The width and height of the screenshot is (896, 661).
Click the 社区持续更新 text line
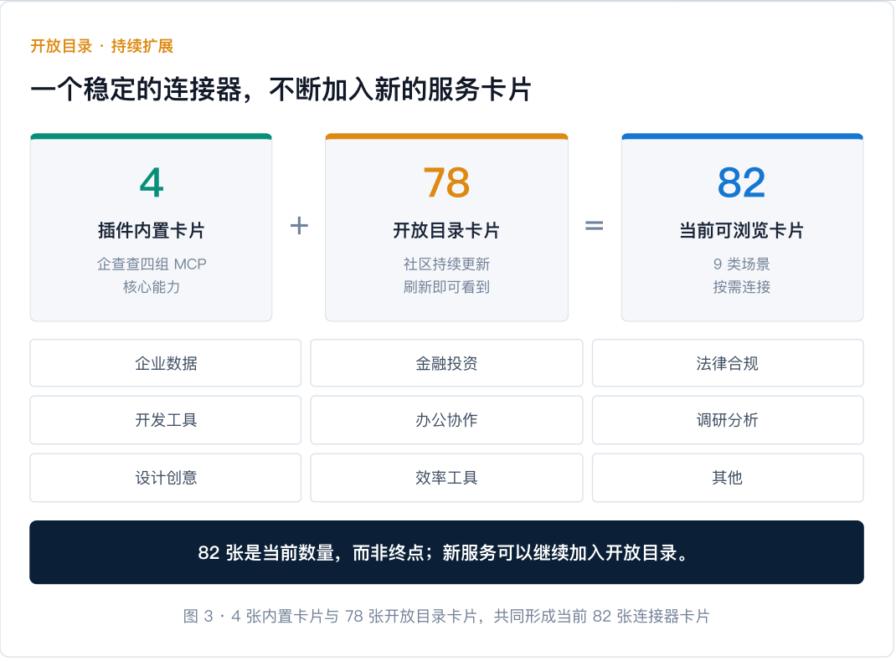pos(446,264)
